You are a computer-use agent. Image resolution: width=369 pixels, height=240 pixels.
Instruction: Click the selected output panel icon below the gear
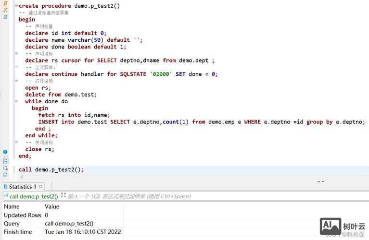[5, 161]
